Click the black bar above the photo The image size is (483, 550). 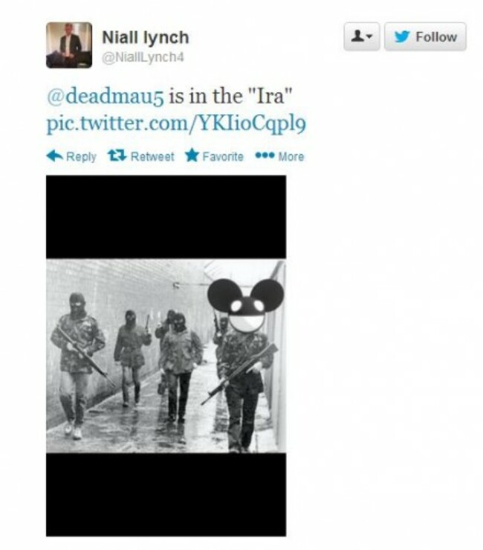(x=166, y=217)
